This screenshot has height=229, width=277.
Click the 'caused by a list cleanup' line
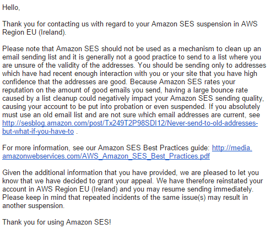[133, 99]
